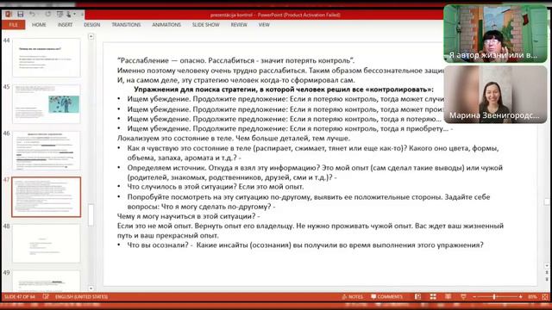Toggle the Comments pane
The height and width of the screenshot is (310, 552).
point(386,296)
